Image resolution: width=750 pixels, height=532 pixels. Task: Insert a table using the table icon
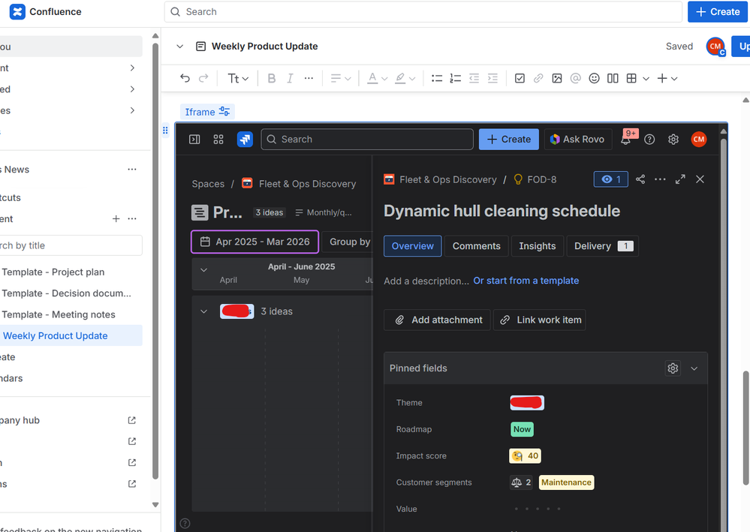click(631, 78)
